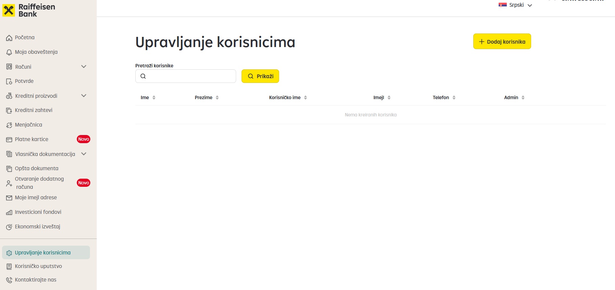Click the Serbian flag icon
Image resolution: width=615 pixels, height=290 pixels.
click(x=502, y=5)
